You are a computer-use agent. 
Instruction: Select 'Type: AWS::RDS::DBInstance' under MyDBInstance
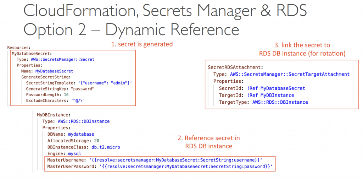click(x=76, y=121)
